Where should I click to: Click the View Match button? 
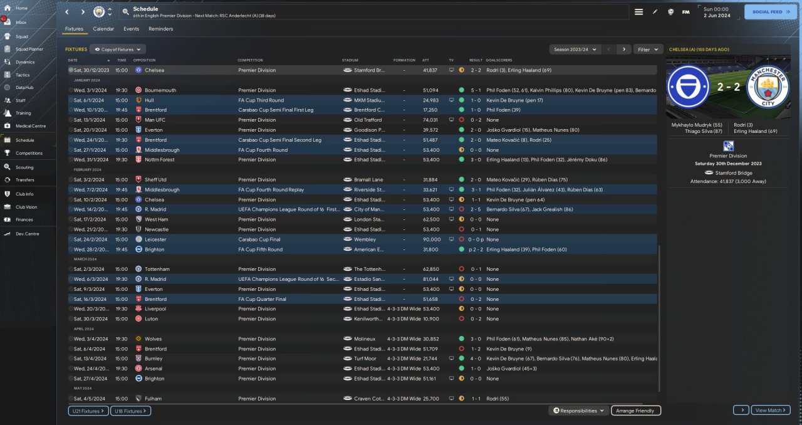click(x=770, y=410)
